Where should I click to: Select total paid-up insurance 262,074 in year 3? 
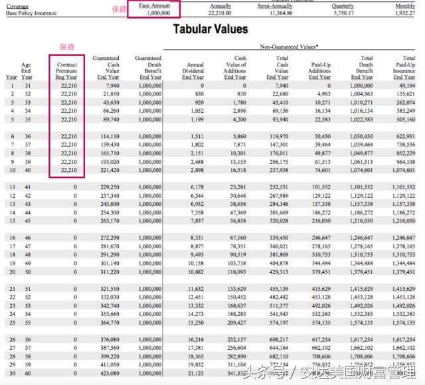(x=406, y=102)
